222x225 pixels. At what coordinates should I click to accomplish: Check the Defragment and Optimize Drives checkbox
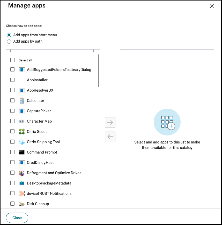coord(12,173)
